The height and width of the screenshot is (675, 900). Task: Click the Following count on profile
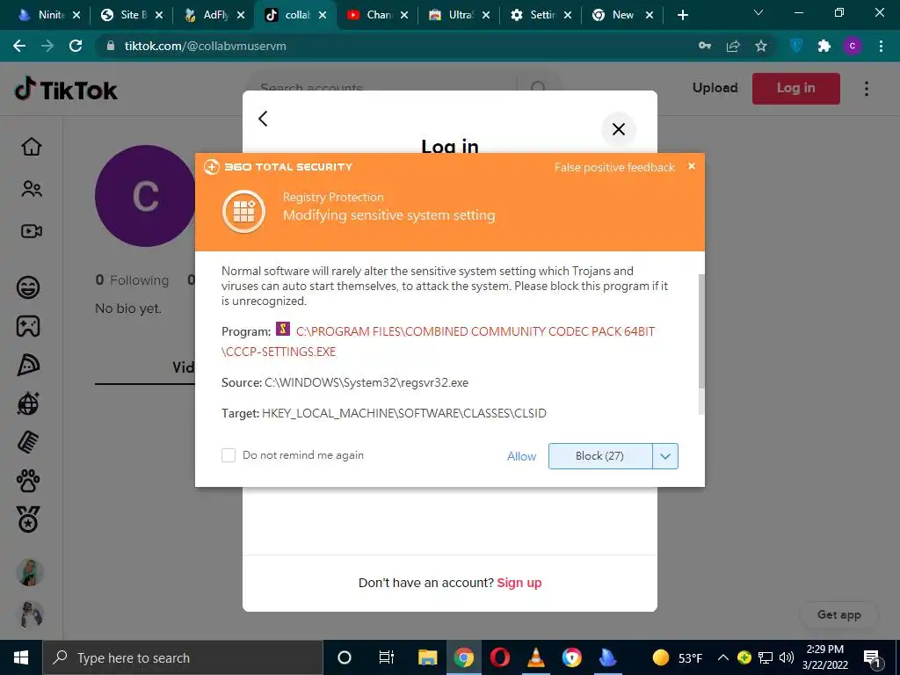[x=132, y=280]
